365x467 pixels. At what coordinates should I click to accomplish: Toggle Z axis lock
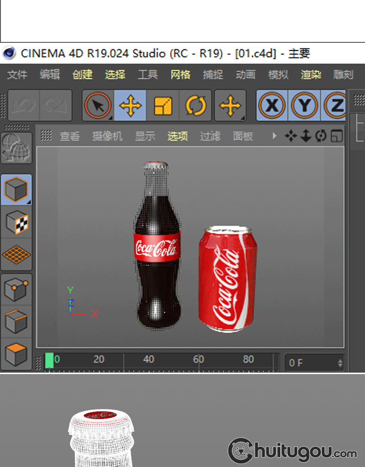tap(335, 106)
